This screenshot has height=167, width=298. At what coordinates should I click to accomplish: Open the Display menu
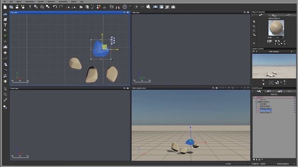[x=74, y=1]
